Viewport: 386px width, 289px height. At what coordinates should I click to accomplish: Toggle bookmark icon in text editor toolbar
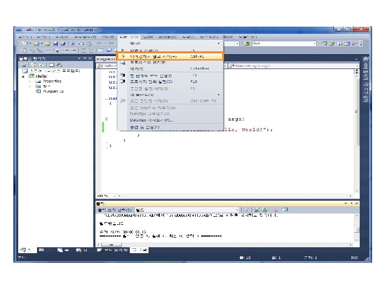[101, 50]
